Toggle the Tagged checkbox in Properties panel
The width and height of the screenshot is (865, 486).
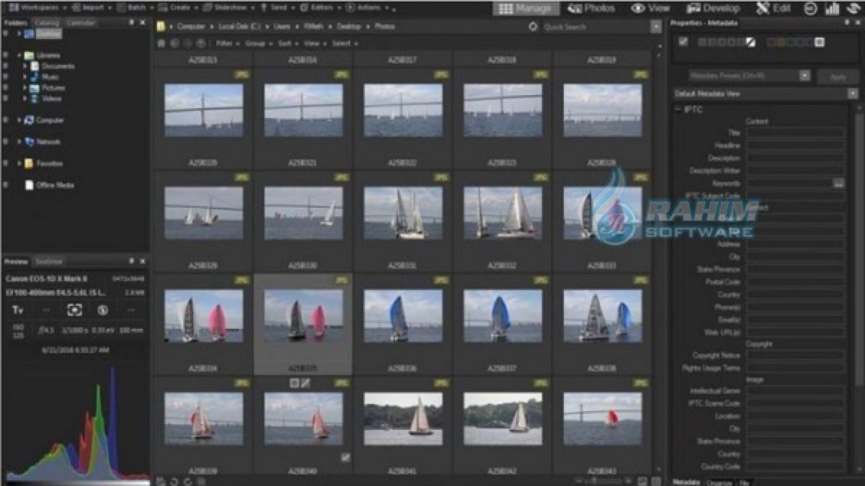point(683,42)
